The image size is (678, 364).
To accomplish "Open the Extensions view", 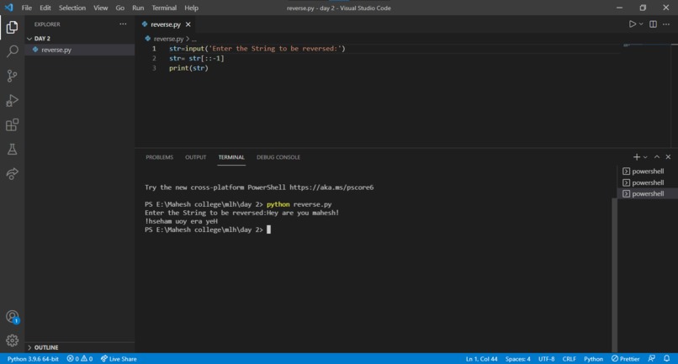I will pyautogui.click(x=12, y=125).
